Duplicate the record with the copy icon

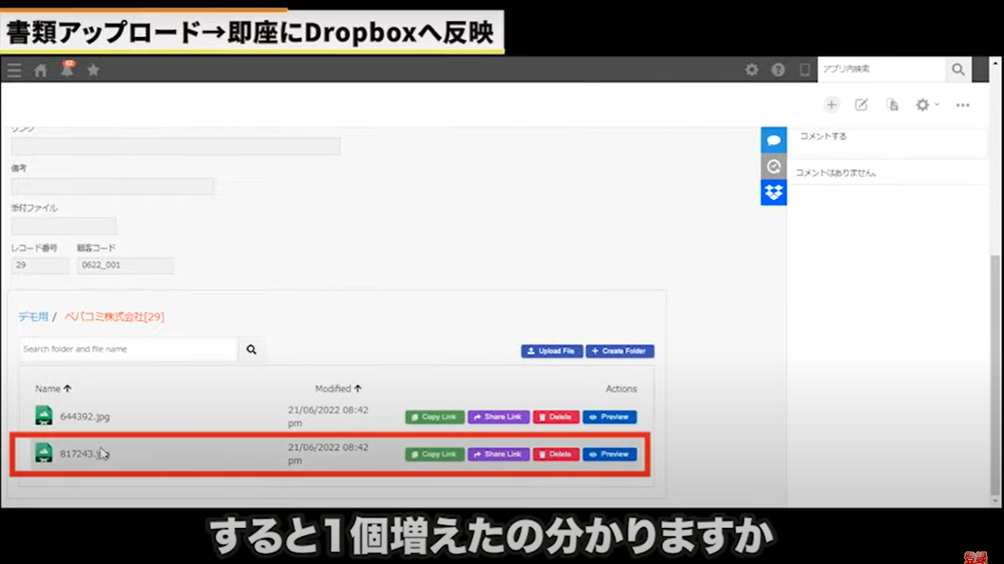[x=892, y=104]
